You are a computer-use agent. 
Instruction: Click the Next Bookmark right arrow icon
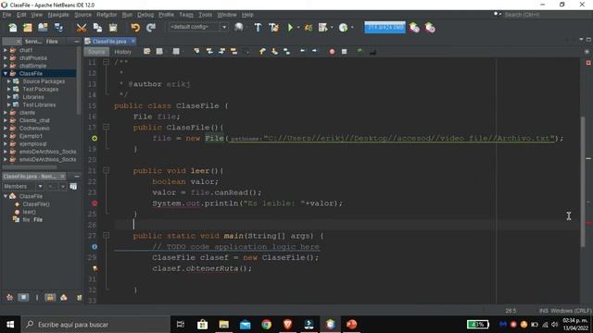click(x=314, y=51)
